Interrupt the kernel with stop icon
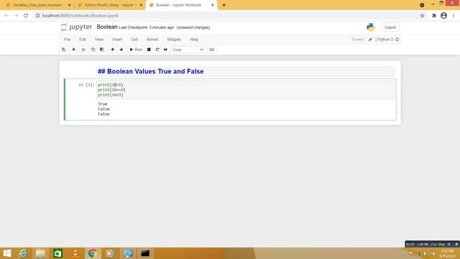This screenshot has height=259, width=460. (149, 50)
